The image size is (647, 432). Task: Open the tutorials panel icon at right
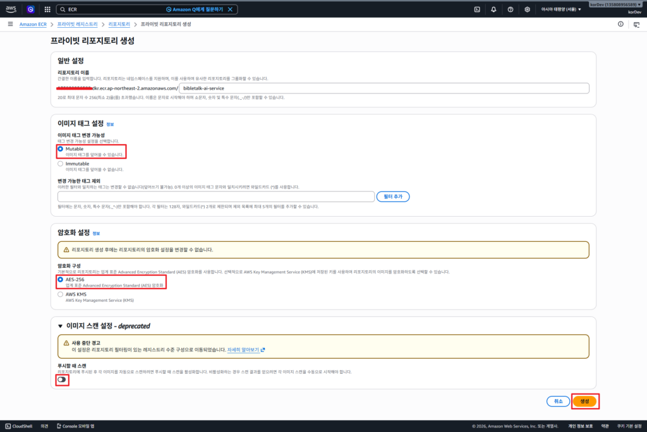[x=637, y=25]
